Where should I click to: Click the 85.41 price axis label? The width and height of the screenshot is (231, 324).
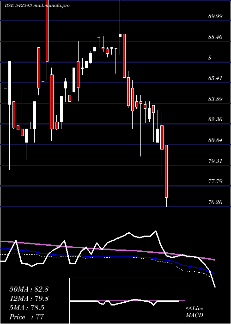[215, 78]
